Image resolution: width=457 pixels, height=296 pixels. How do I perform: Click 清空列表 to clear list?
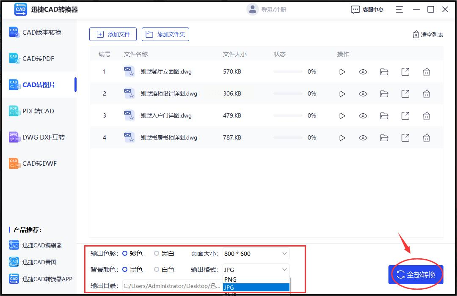coord(427,35)
